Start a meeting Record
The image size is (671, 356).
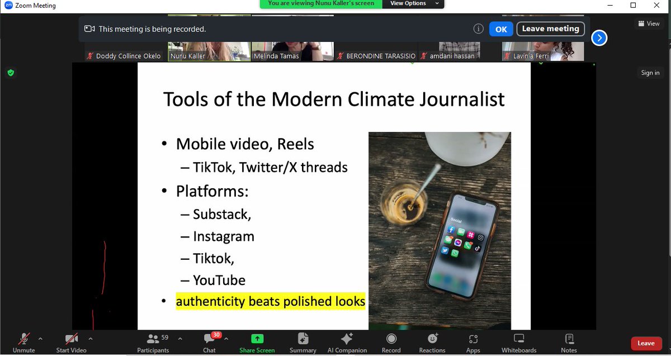(x=390, y=343)
